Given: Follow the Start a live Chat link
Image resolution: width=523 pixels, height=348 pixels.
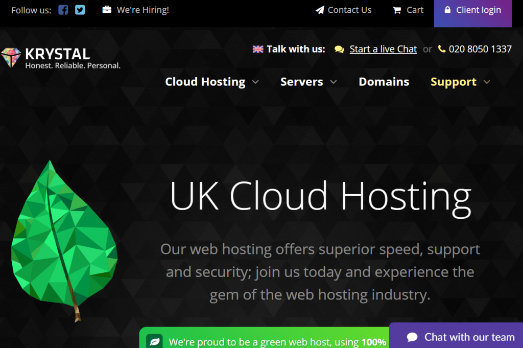Looking at the screenshot, I should pos(383,49).
